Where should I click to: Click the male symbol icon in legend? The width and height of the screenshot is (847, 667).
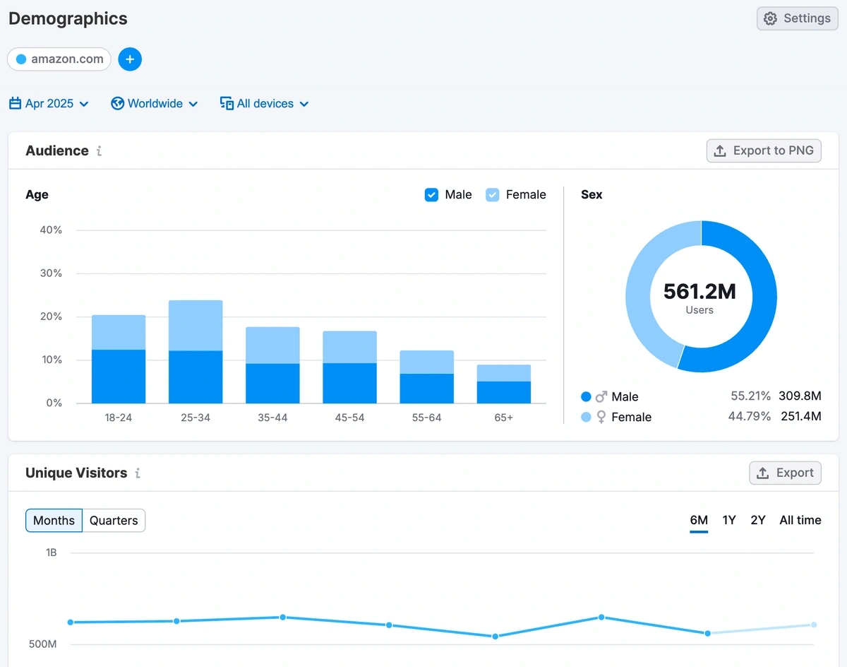coord(601,396)
